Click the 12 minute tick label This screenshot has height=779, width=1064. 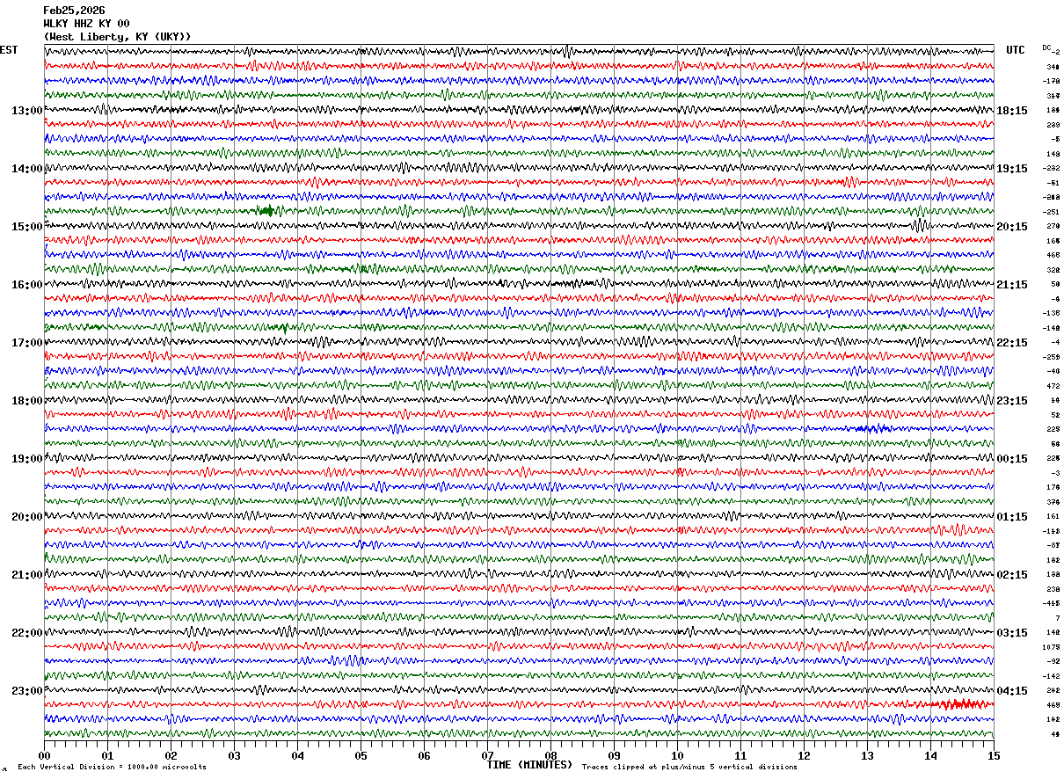804,755
